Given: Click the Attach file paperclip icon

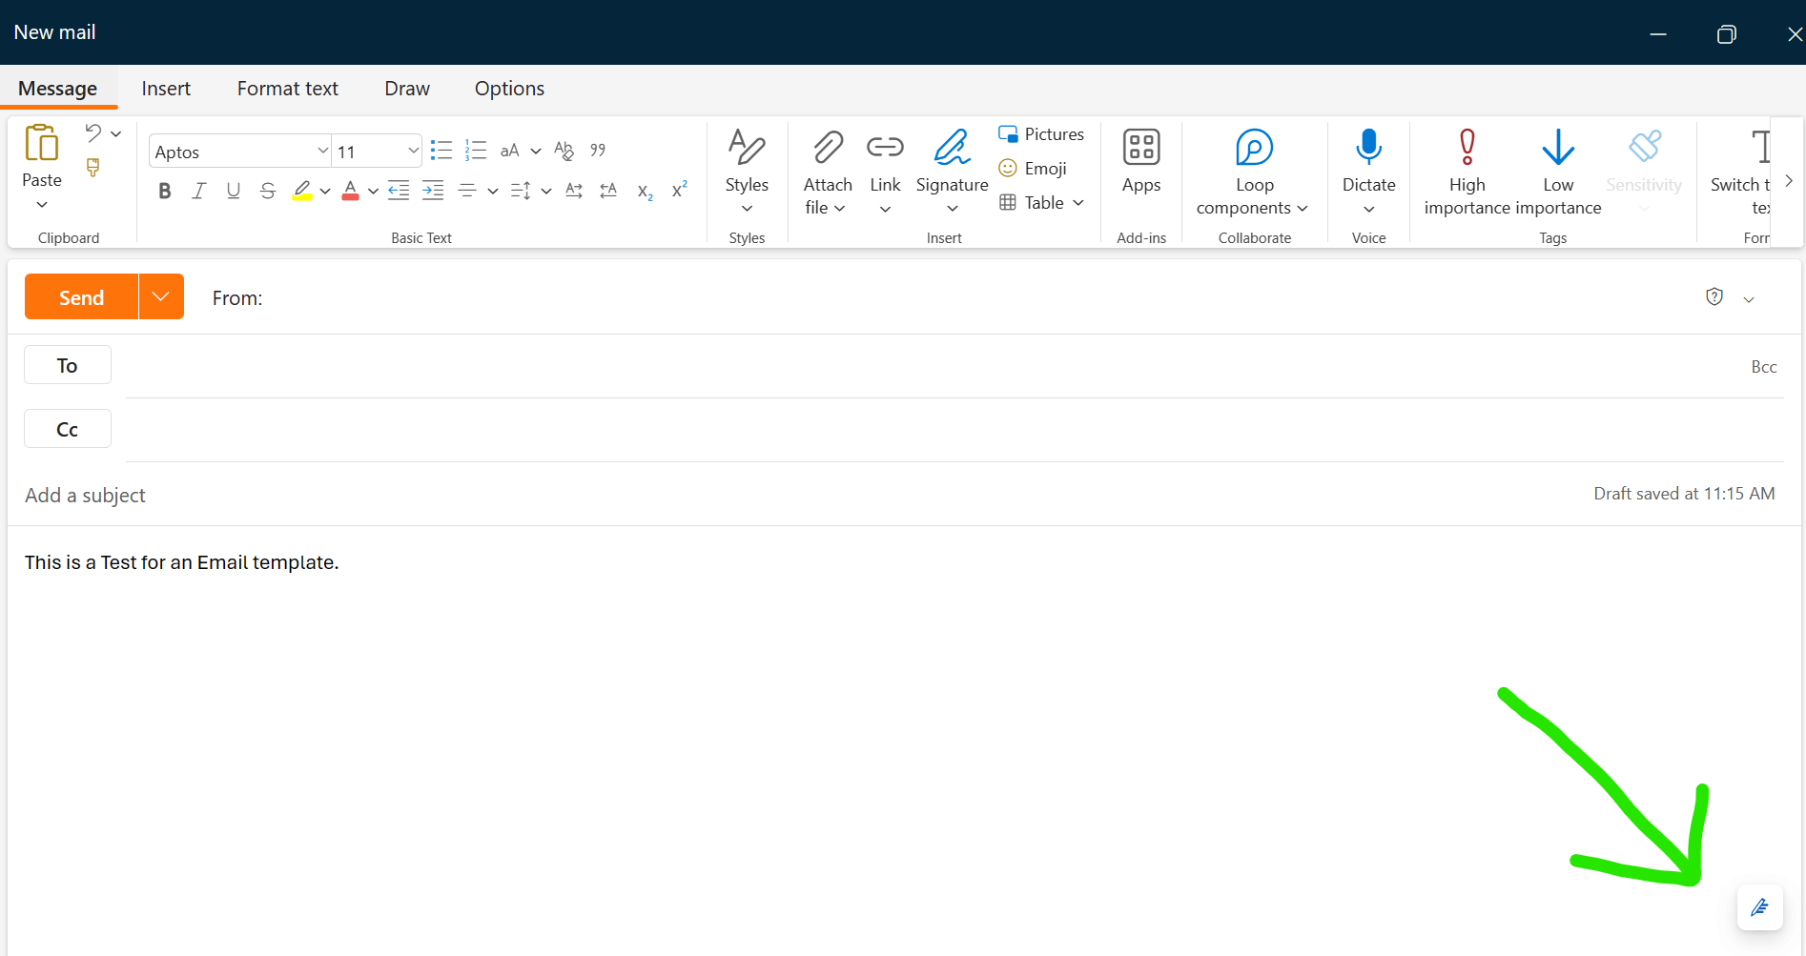Looking at the screenshot, I should [x=827, y=149].
